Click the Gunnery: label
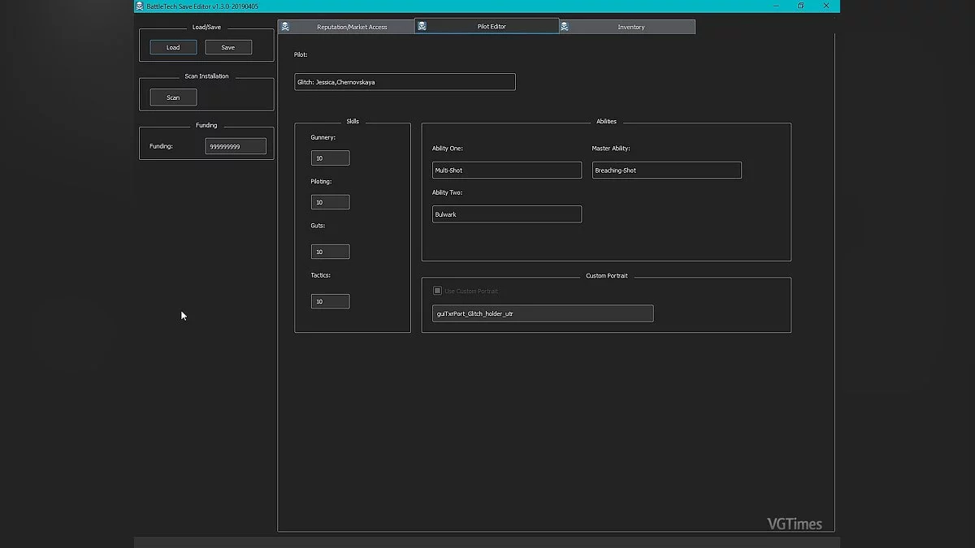 [x=323, y=137]
